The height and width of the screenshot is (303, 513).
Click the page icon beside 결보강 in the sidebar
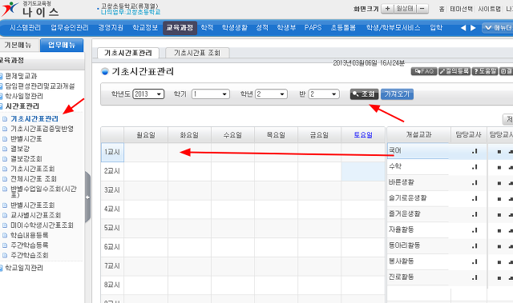coord(5,149)
